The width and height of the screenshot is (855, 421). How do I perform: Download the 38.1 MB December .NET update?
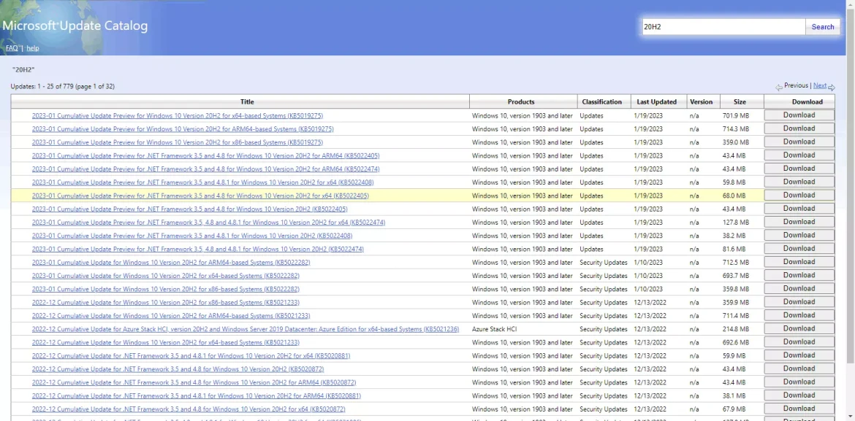click(799, 395)
